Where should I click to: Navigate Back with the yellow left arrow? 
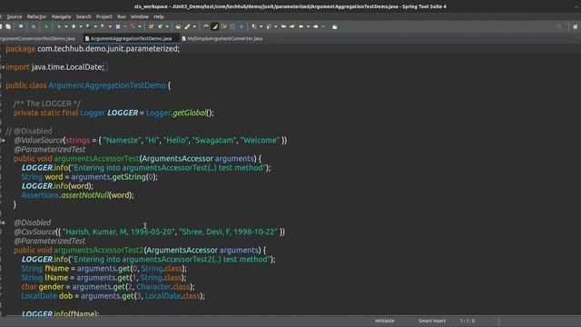300,26
